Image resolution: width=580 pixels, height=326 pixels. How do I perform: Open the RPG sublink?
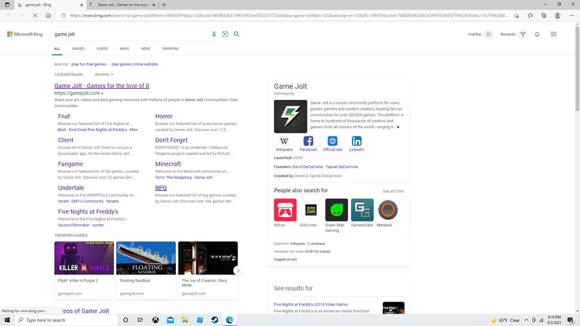point(161,187)
